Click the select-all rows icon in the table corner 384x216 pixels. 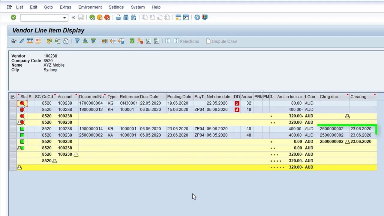(x=13, y=97)
